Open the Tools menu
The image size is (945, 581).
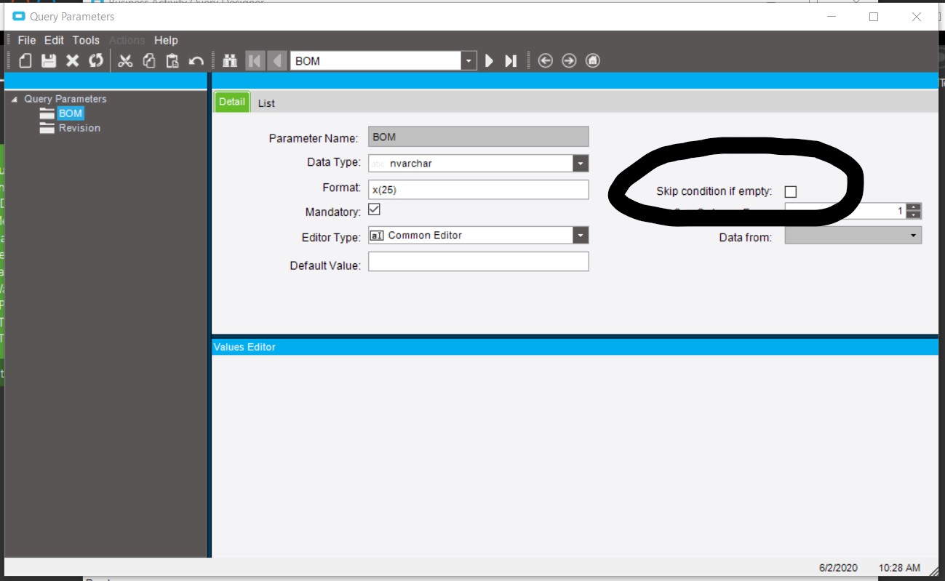(x=86, y=41)
